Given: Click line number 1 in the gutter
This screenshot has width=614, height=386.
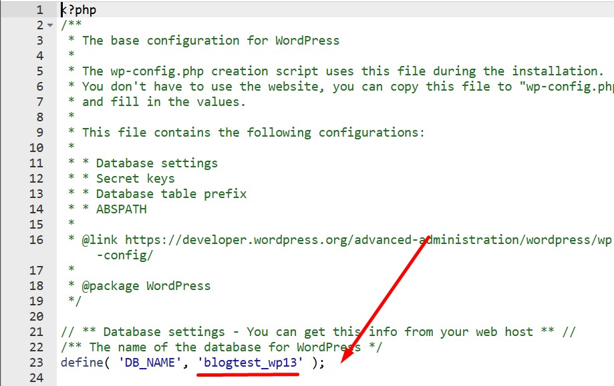Looking at the screenshot, I should point(39,10).
